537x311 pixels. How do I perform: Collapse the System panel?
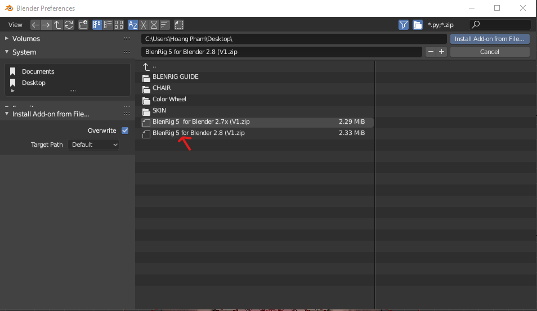click(x=7, y=52)
